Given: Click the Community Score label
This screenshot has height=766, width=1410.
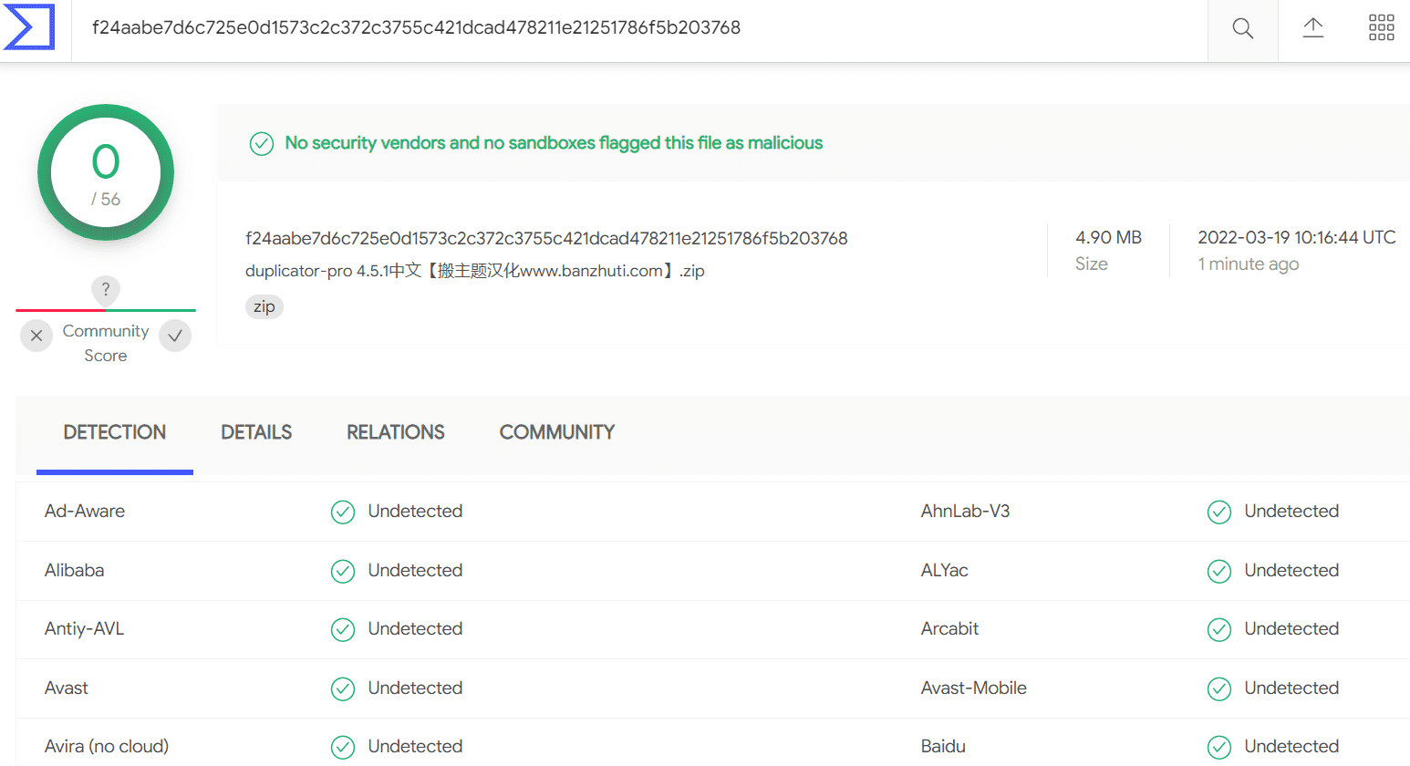Looking at the screenshot, I should coord(106,343).
